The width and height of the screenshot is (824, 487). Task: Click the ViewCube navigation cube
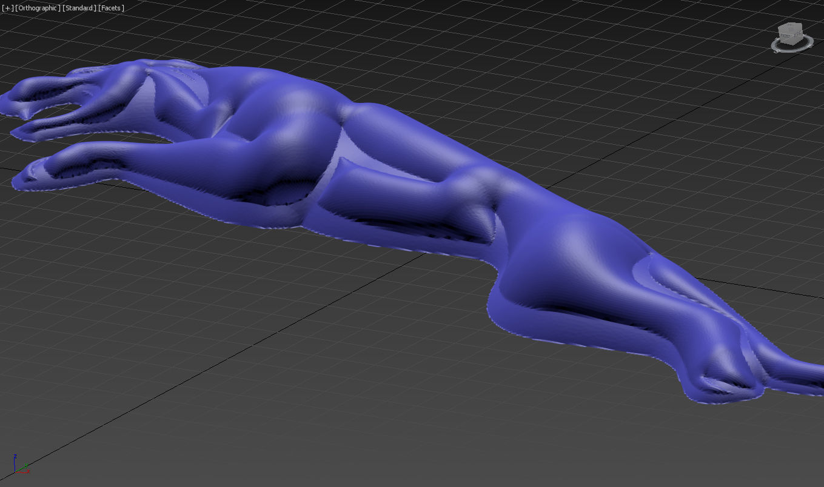point(792,33)
